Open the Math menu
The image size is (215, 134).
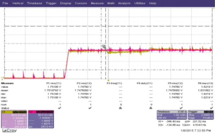[x=111, y=3]
